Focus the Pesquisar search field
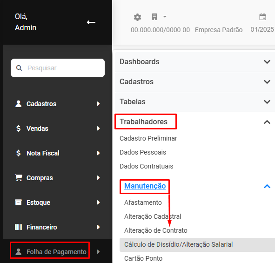The height and width of the screenshot is (263, 275). [58, 68]
